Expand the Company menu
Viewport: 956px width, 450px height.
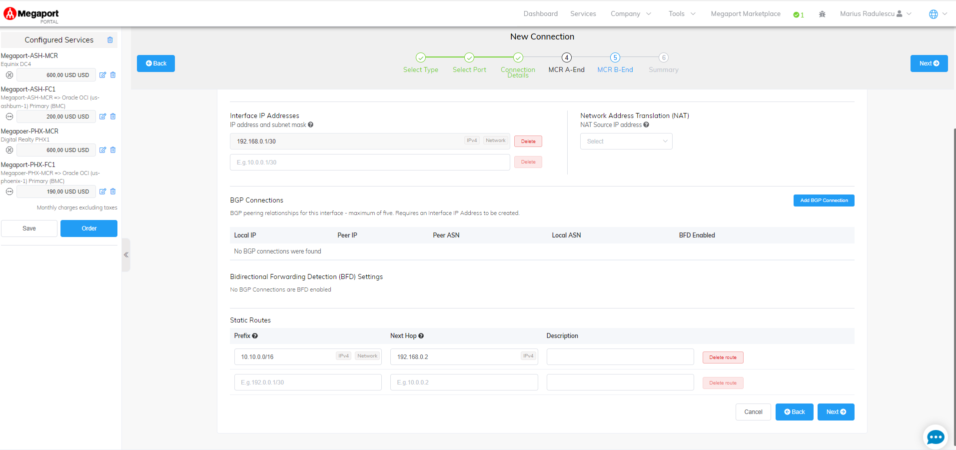pyautogui.click(x=630, y=14)
